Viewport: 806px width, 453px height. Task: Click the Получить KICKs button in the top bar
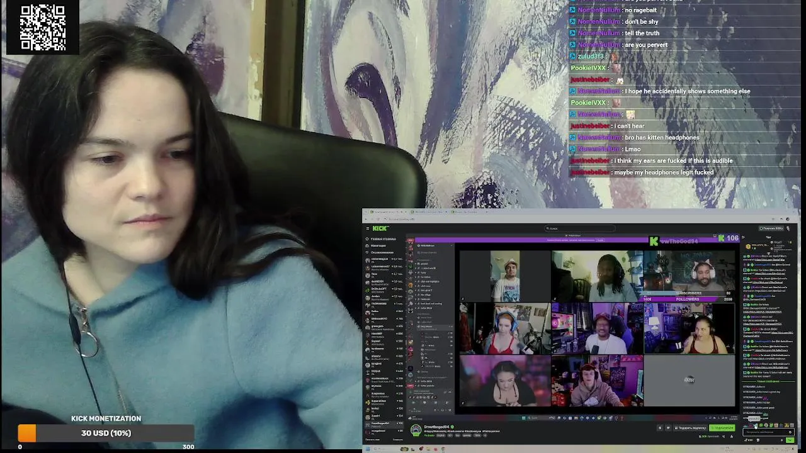771,228
